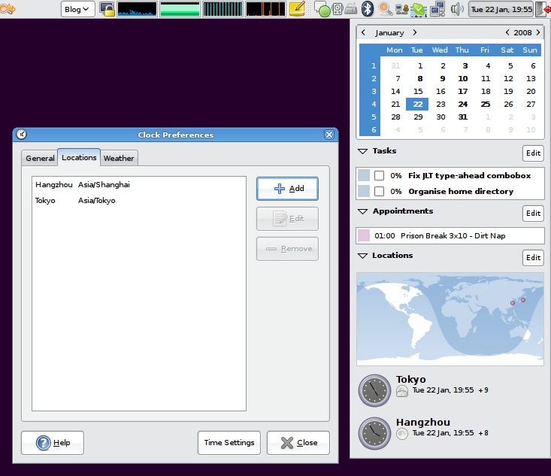The image size is (551, 476).
Task: Collapse the Appointments section
Action: [362, 211]
